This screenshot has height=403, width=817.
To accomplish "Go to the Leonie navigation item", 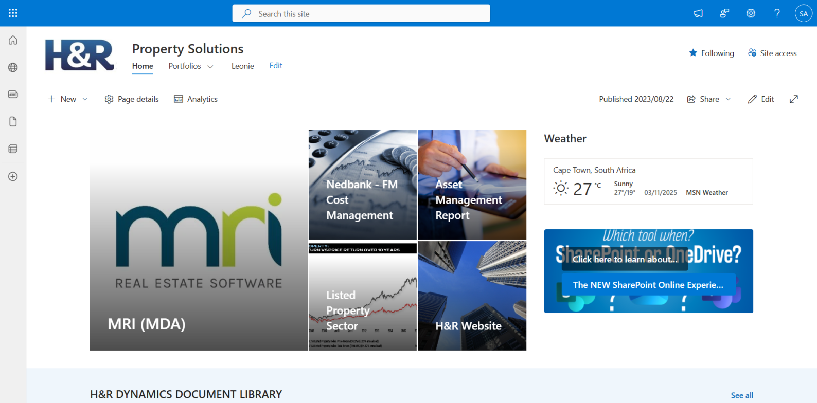I will click(x=242, y=66).
